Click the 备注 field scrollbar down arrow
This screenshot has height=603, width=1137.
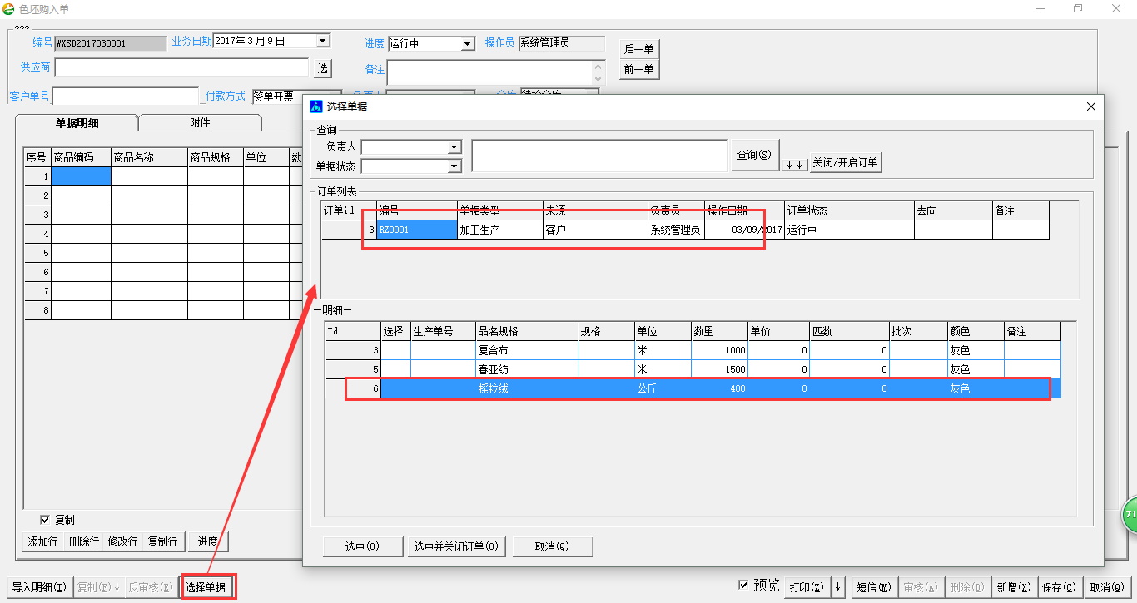click(598, 78)
